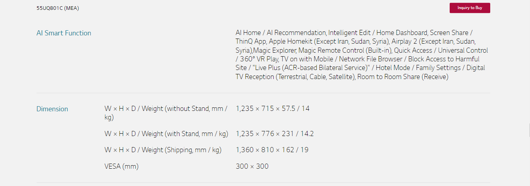Click the value 1,235 × 715 × 57.5 / 14
530x186 pixels.
point(272,109)
